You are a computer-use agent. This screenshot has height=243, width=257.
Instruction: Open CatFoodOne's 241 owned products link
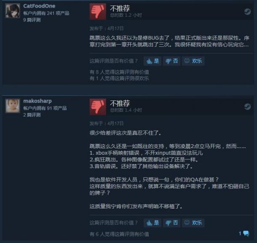[46, 13]
